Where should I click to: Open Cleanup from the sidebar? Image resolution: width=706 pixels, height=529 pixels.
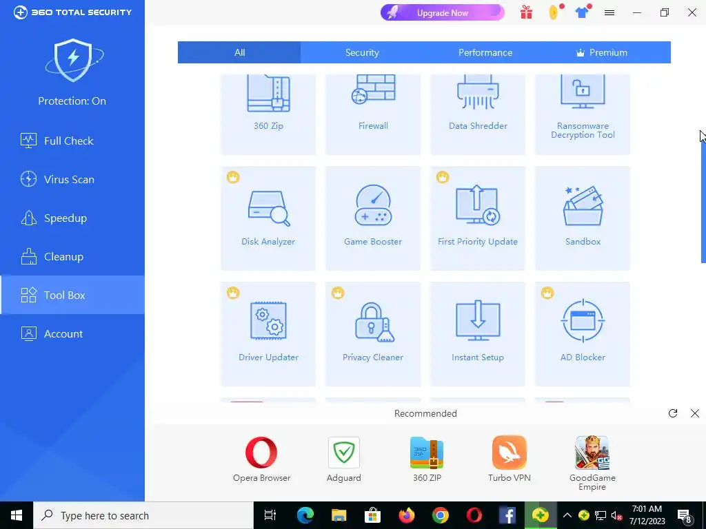pyautogui.click(x=72, y=257)
